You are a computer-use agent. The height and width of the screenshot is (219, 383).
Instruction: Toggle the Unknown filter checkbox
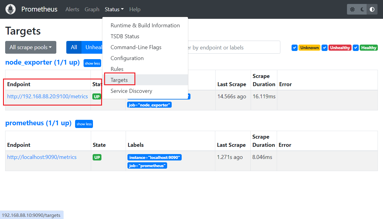click(295, 48)
